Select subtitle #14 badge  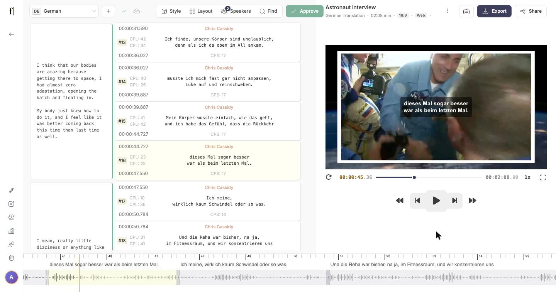click(x=122, y=82)
